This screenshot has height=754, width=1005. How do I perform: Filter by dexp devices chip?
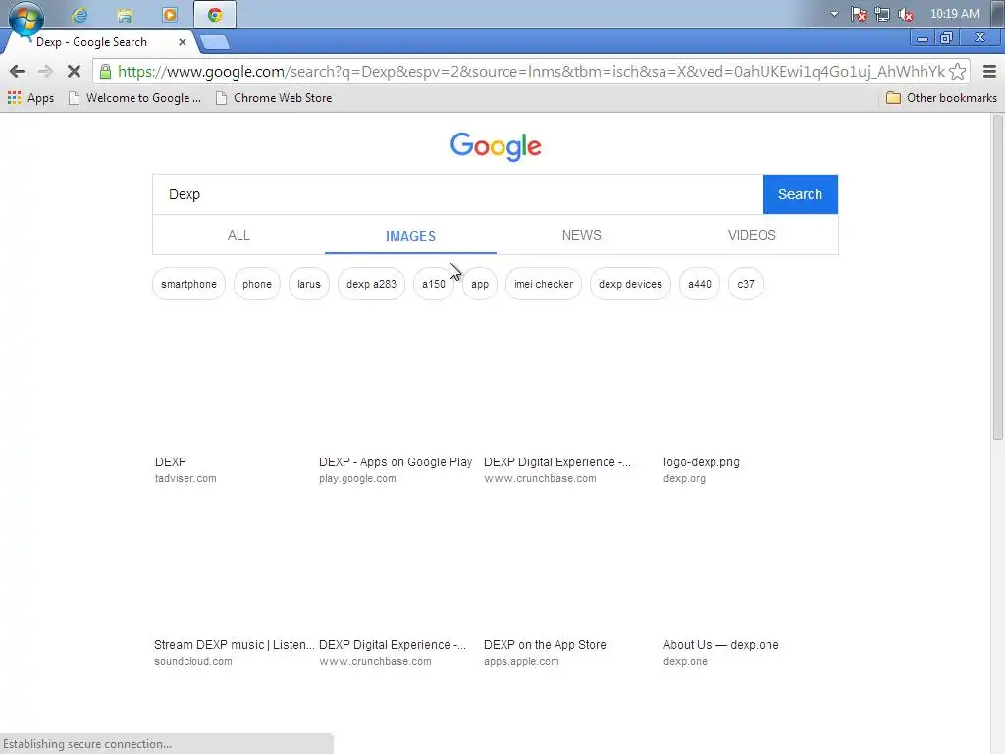[x=630, y=284]
